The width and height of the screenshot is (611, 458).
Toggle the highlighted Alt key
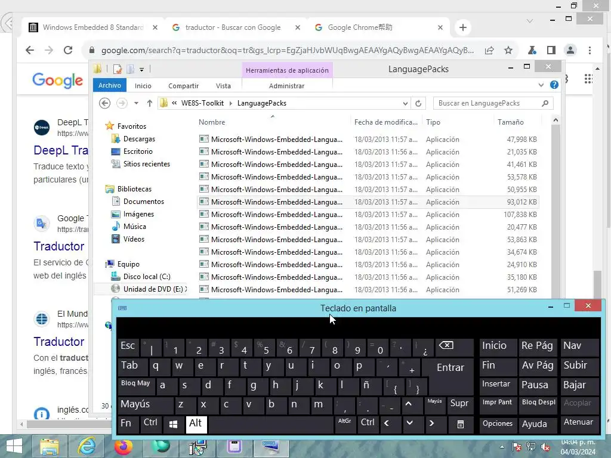pos(195,424)
